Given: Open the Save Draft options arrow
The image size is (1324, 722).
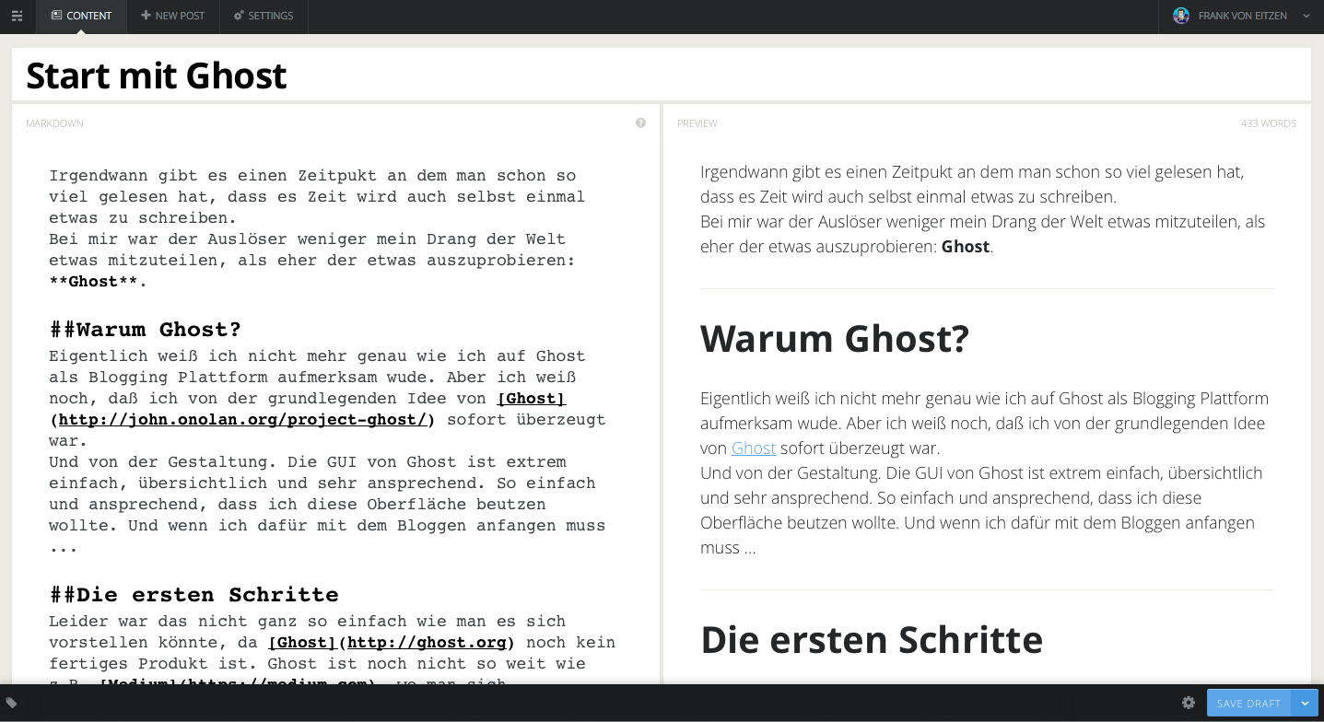Looking at the screenshot, I should coord(1306,703).
